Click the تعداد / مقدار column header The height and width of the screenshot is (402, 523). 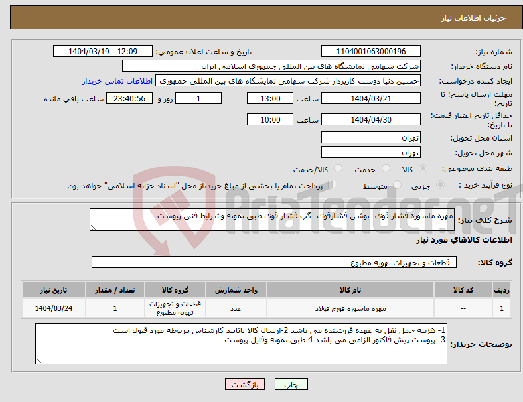(115, 290)
